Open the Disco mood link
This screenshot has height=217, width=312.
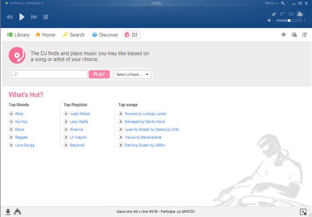tap(19, 129)
